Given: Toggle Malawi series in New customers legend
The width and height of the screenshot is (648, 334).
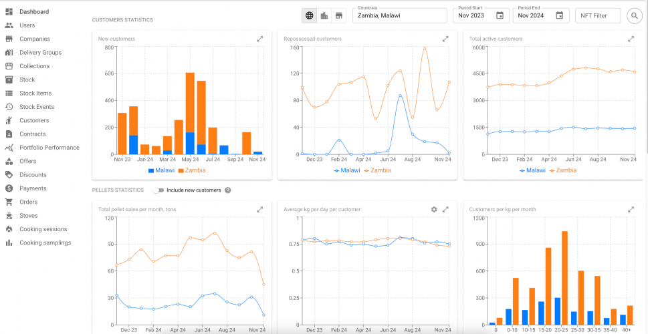Looking at the screenshot, I should pyautogui.click(x=160, y=170).
